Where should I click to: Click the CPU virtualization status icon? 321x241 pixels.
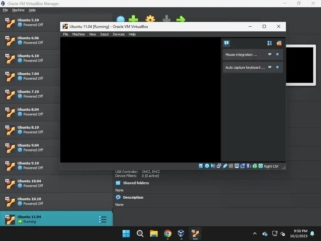249,166
